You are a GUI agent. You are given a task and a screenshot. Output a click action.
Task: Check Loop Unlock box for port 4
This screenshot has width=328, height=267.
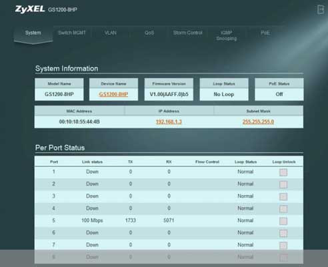(x=283, y=209)
